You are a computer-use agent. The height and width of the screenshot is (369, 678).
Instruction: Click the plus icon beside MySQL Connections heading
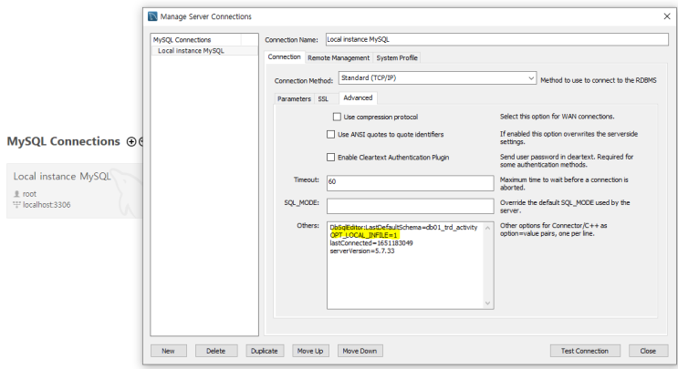(131, 141)
